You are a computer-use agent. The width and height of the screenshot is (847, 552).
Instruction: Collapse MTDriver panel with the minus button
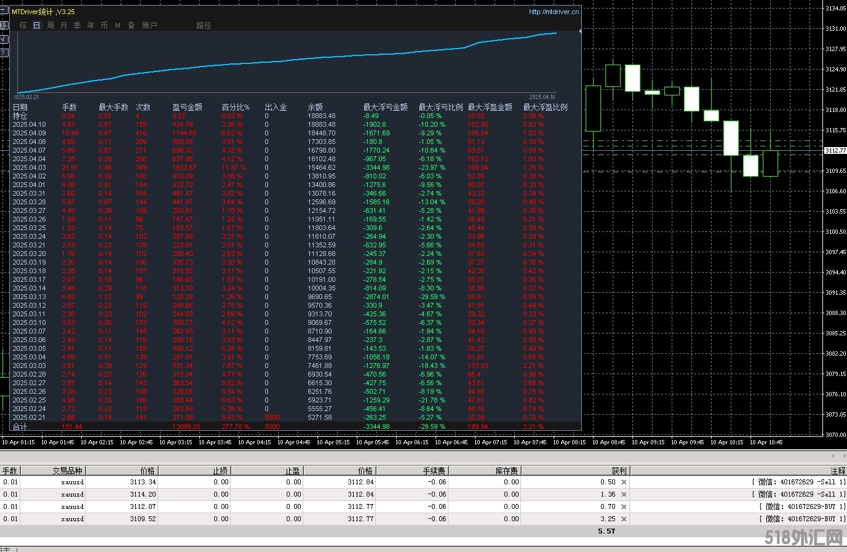(x=4, y=10)
